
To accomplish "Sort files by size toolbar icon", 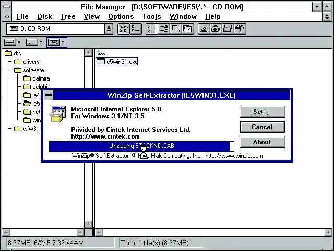I will point(176,29).
